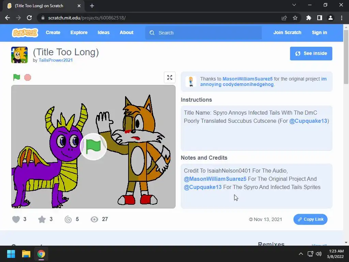Screen dimensions: 349x262
Task: Open the original project 'im annoying codydemonihedgehog'
Action: click(x=263, y=82)
